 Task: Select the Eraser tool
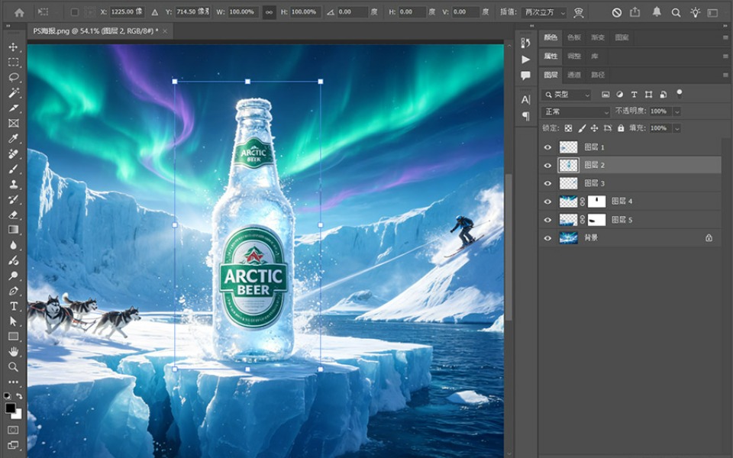coord(13,214)
